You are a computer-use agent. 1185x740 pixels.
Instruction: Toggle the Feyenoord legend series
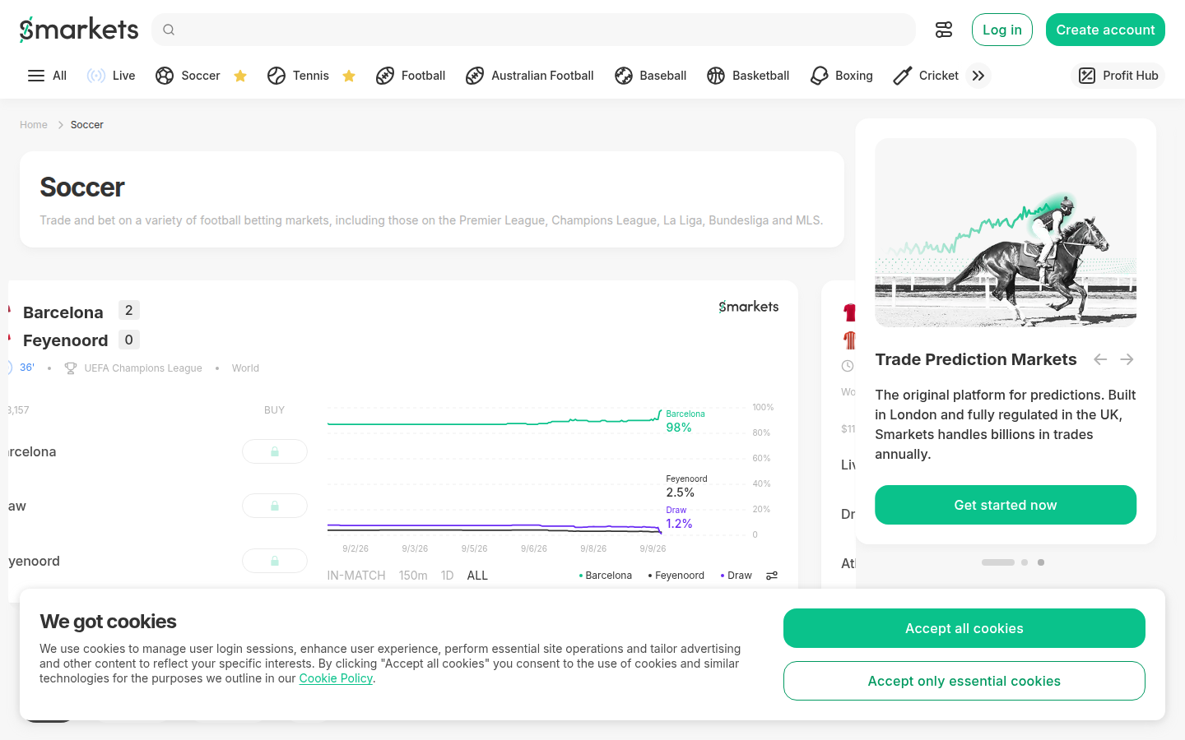pos(676,576)
